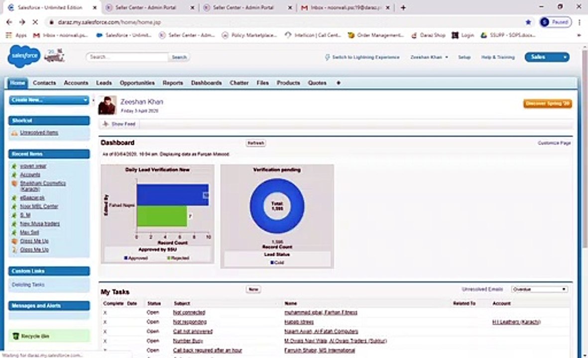
Task: Click the Verification pending donut chart
Action: pos(277,206)
